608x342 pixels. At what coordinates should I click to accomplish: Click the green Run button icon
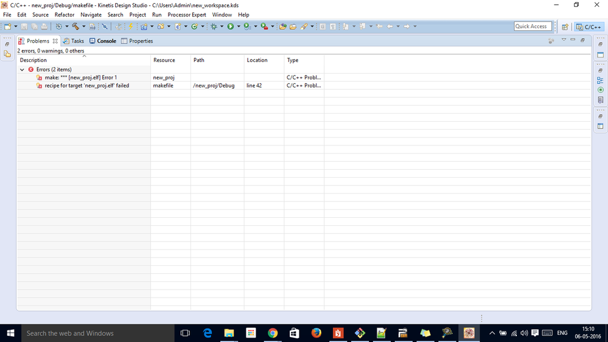[230, 26]
